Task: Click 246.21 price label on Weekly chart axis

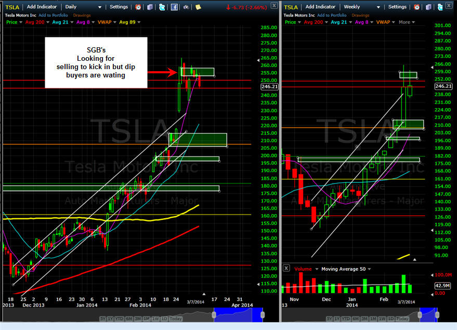Action: click(x=443, y=86)
